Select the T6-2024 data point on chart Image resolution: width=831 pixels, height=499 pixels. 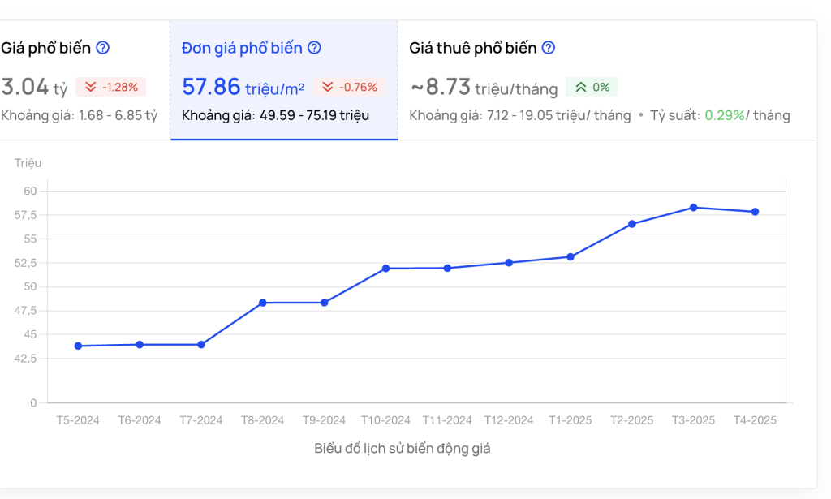click(x=140, y=345)
